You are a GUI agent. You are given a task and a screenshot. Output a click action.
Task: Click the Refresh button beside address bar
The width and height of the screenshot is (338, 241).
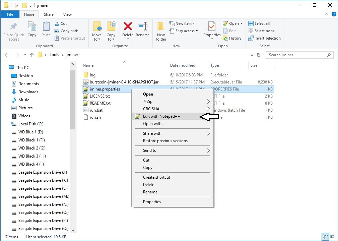259,55
